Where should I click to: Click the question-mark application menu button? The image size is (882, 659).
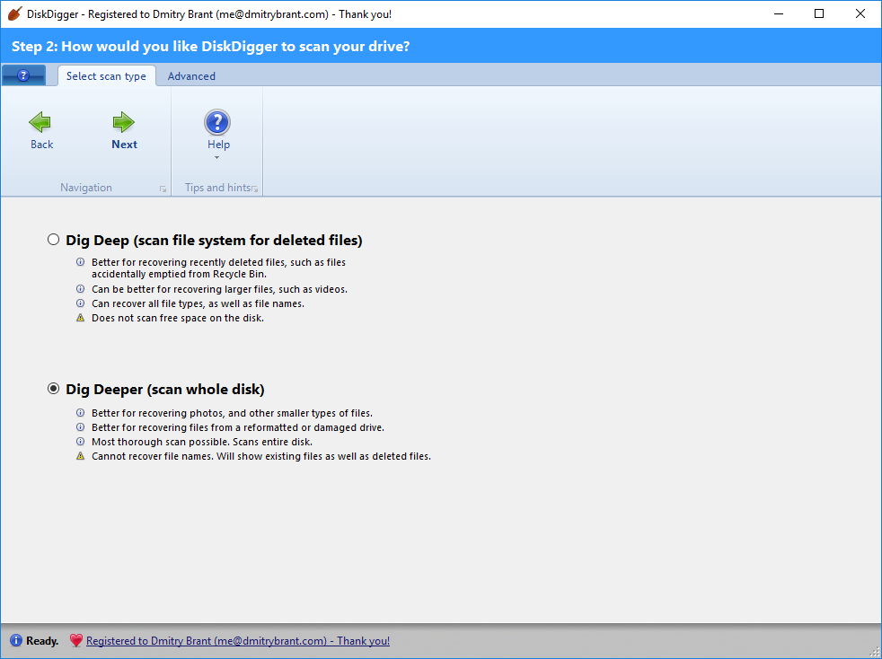click(x=23, y=75)
